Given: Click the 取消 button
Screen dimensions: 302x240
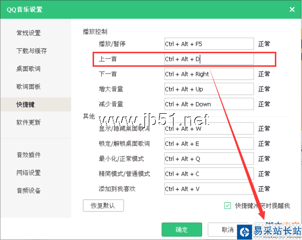Looking at the screenshot, I should pyautogui.click(x=227, y=229).
